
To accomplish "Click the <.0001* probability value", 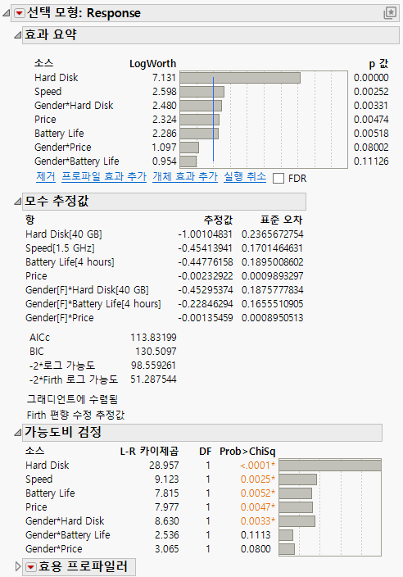I will pyautogui.click(x=258, y=466).
